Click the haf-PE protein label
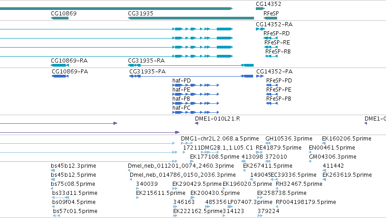 (181, 90)
